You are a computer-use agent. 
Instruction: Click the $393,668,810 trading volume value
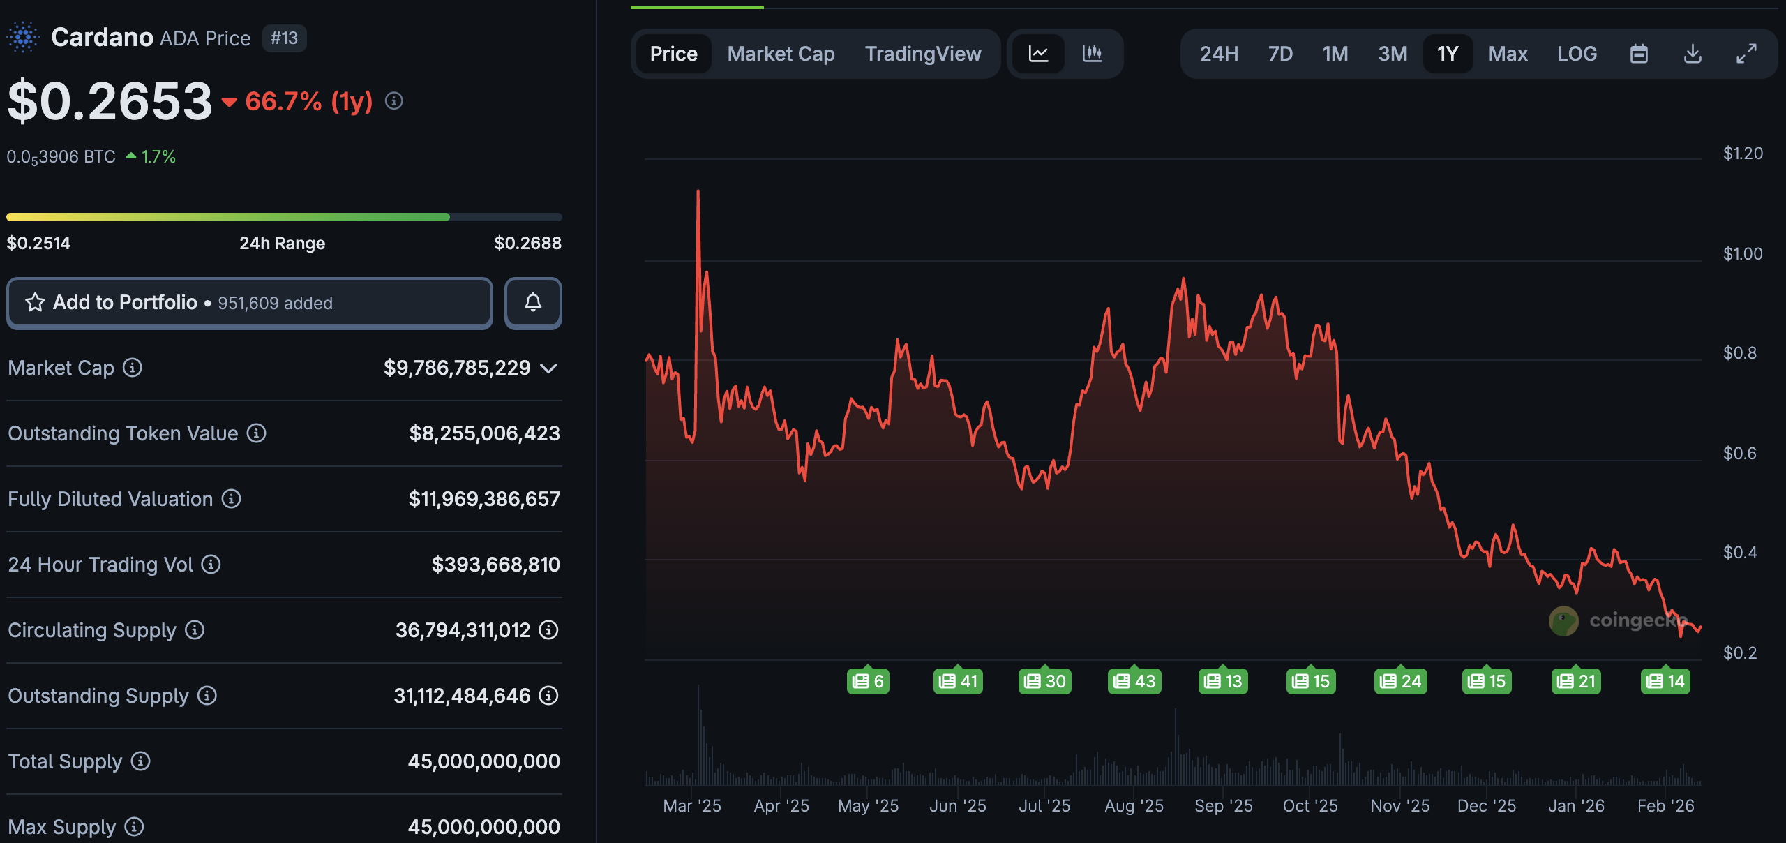(x=495, y=565)
